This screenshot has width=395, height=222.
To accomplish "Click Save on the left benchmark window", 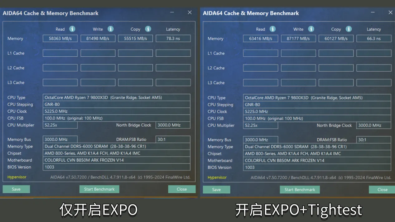I will click(x=16, y=189).
